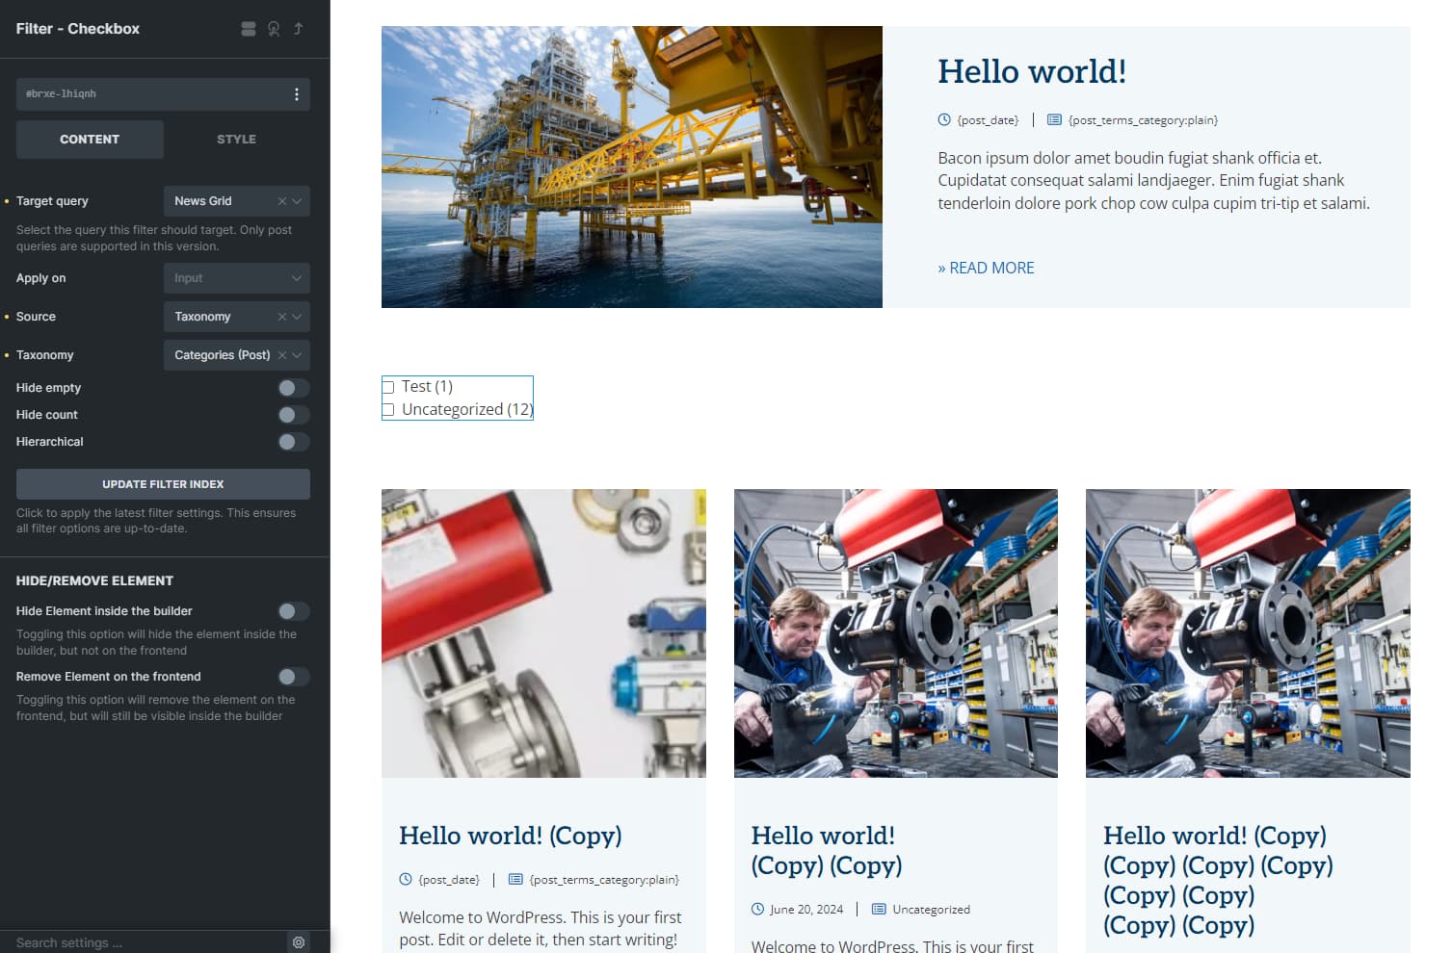Click HIDE/REMOVE ELEMENT section heading
This screenshot has height=953, width=1452.
94,581
